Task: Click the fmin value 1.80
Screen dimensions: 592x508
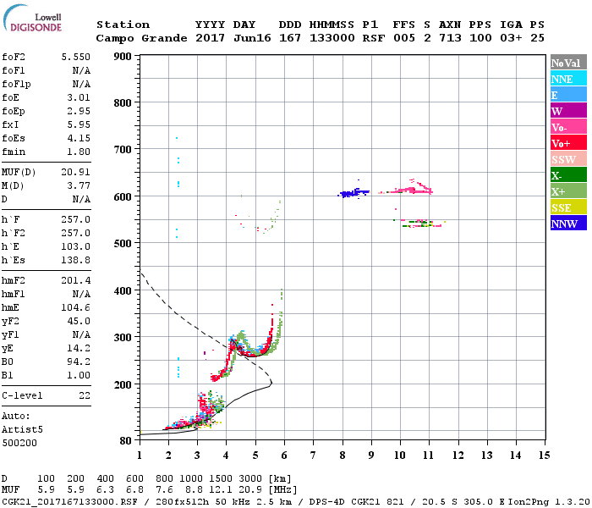Action: [79, 152]
